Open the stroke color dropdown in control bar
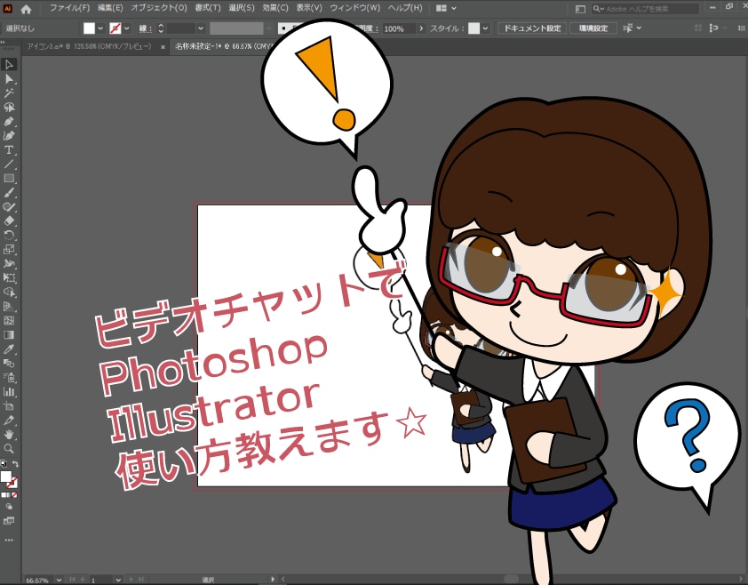The image size is (748, 585). click(126, 28)
